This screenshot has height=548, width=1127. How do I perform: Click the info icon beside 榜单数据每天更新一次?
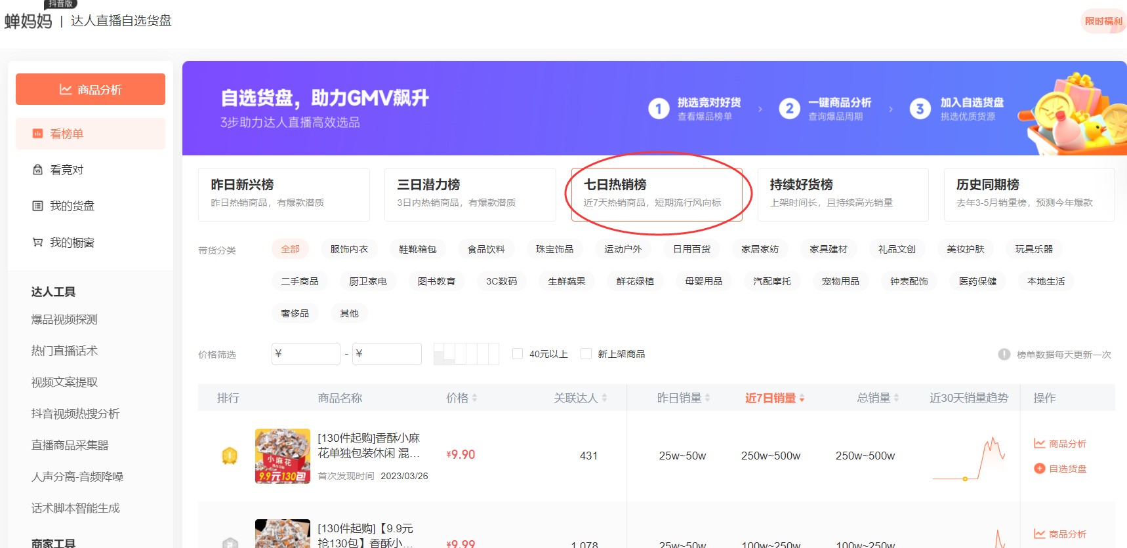1004,354
